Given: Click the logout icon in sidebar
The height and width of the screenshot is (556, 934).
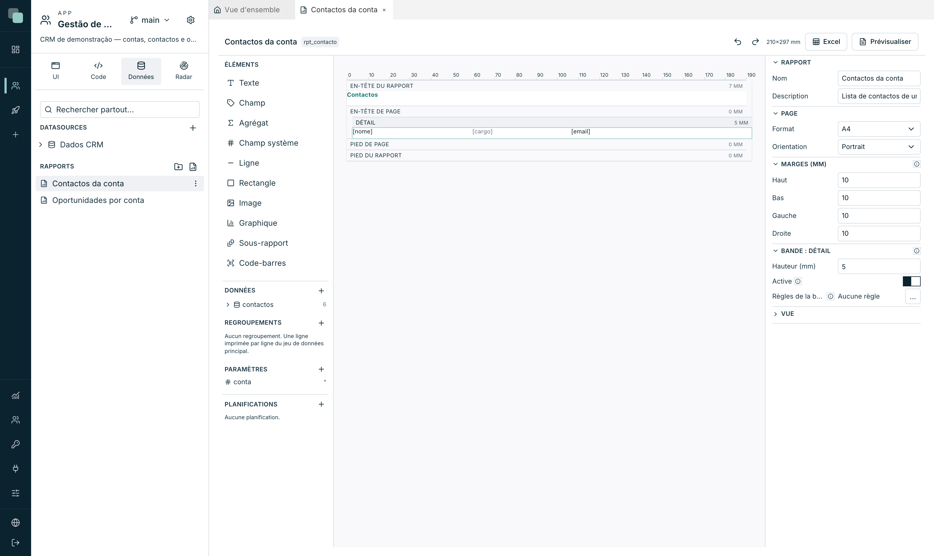Looking at the screenshot, I should click(x=15, y=542).
